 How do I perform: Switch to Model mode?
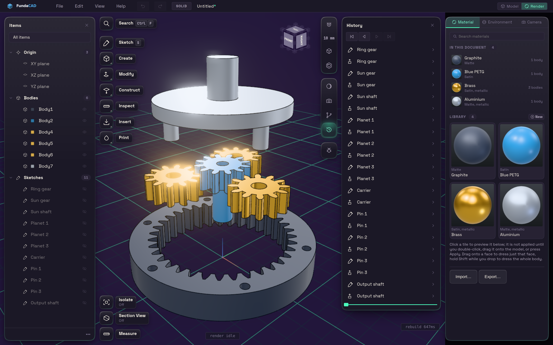509,6
